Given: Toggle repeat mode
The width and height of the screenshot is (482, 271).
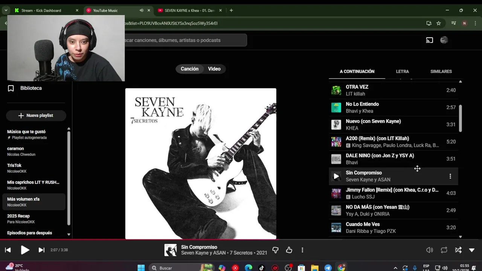Looking at the screenshot, I should pos(444,250).
